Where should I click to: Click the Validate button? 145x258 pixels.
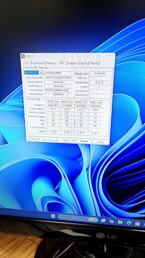pyautogui.click(x=84, y=141)
